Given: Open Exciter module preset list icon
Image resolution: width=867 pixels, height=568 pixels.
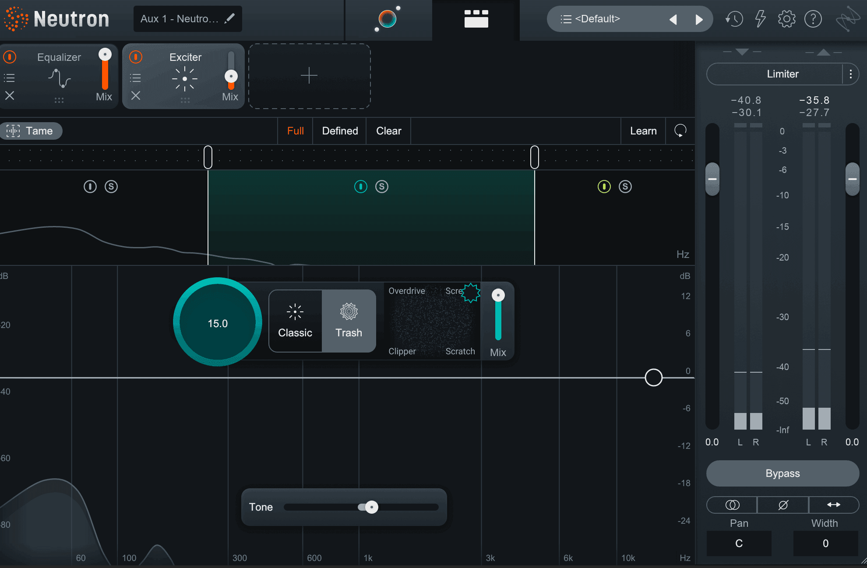Looking at the screenshot, I should 135,78.
